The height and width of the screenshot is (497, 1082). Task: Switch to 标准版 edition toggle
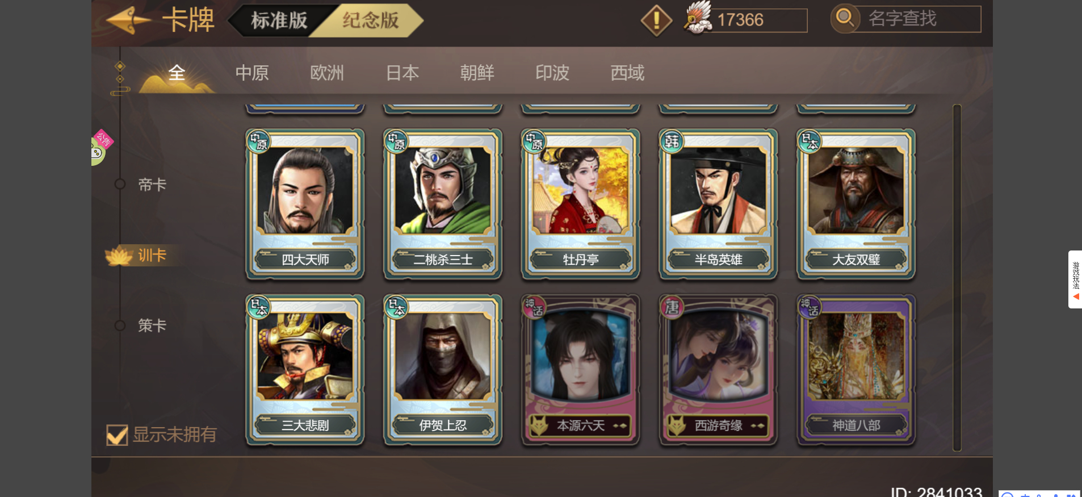[279, 20]
